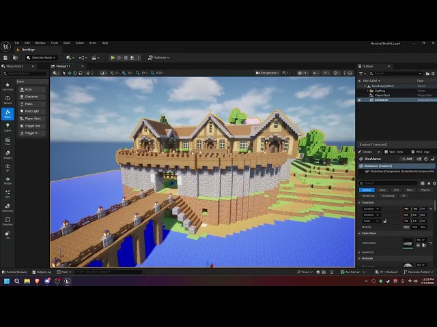Click the green Play button

coord(113,57)
